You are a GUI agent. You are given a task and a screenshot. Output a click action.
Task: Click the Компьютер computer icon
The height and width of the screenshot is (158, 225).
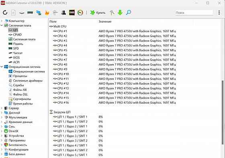point(6,21)
